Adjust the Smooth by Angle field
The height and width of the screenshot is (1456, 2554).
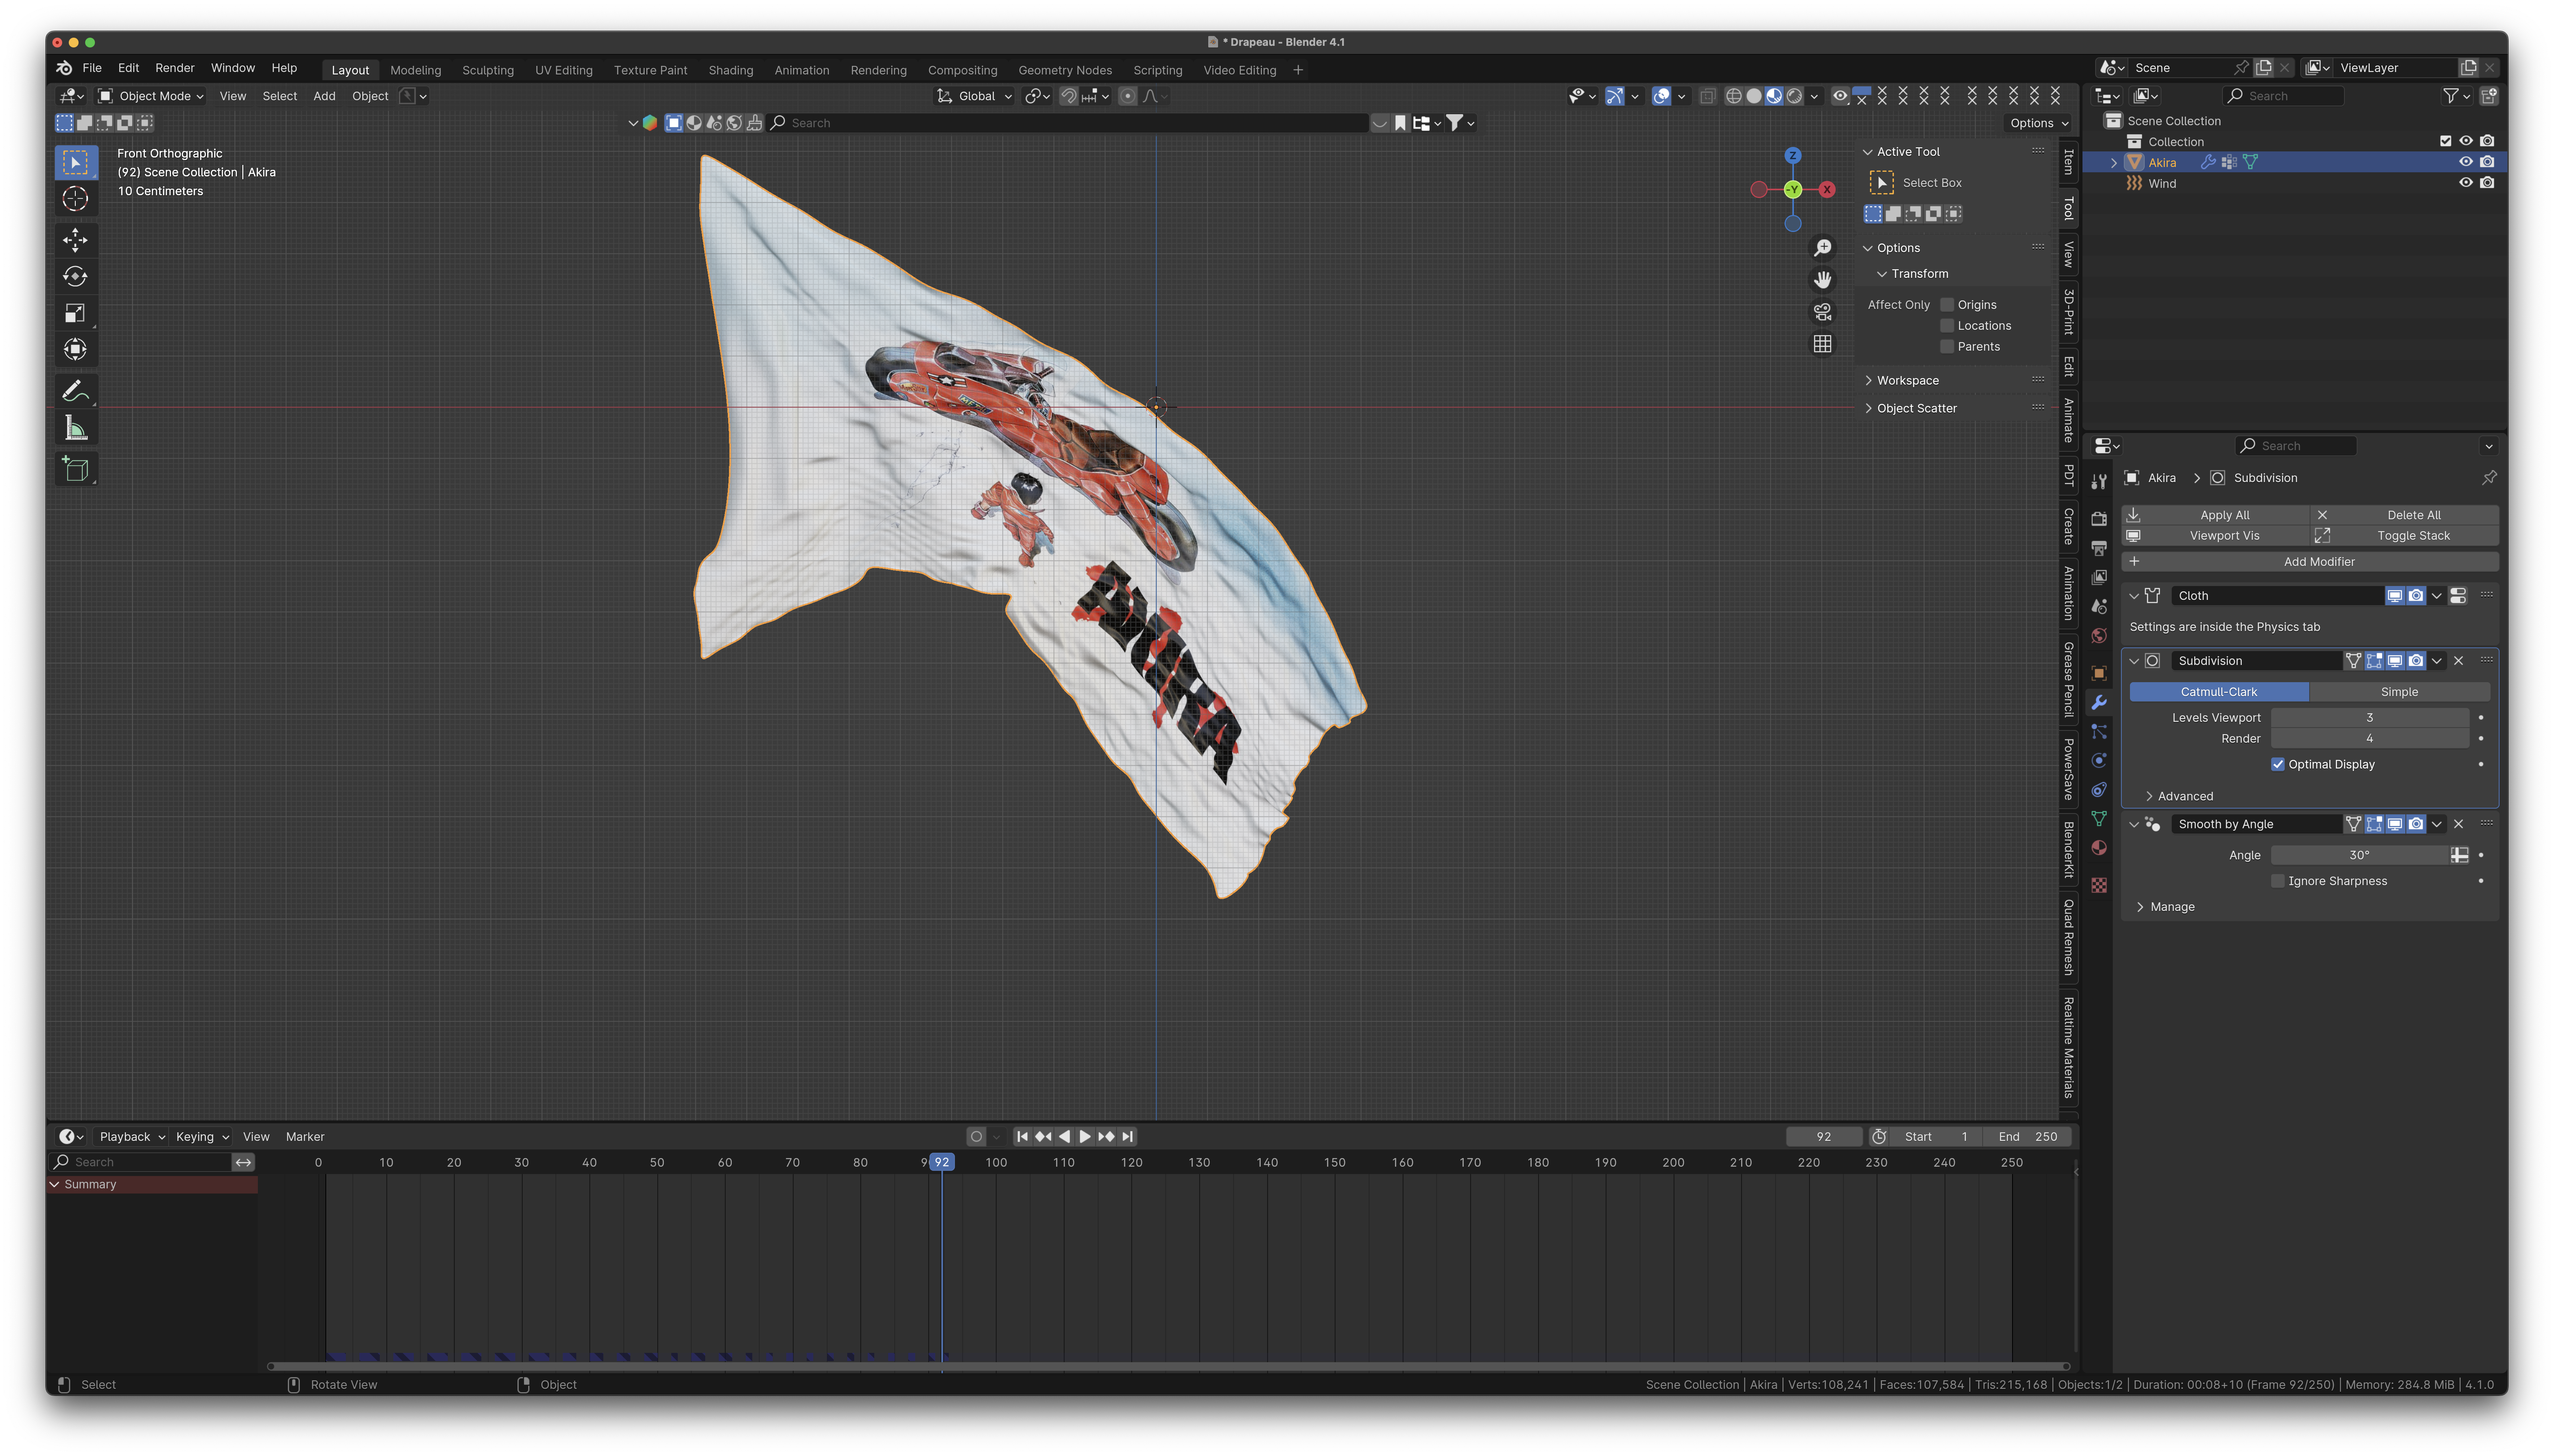[2359, 855]
